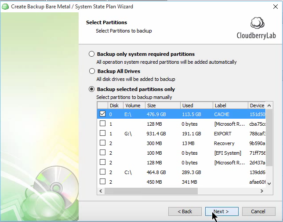
Task: Click the 788caf device cell
Action: [x=257, y=134]
